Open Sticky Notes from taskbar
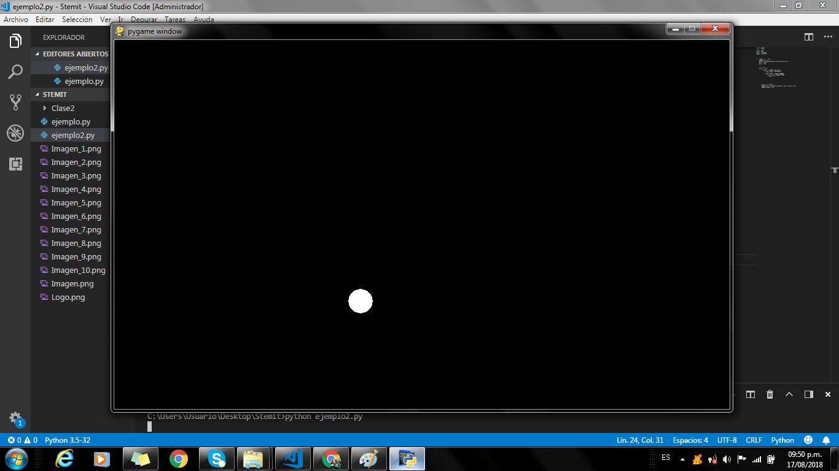The image size is (839, 471). 140,459
